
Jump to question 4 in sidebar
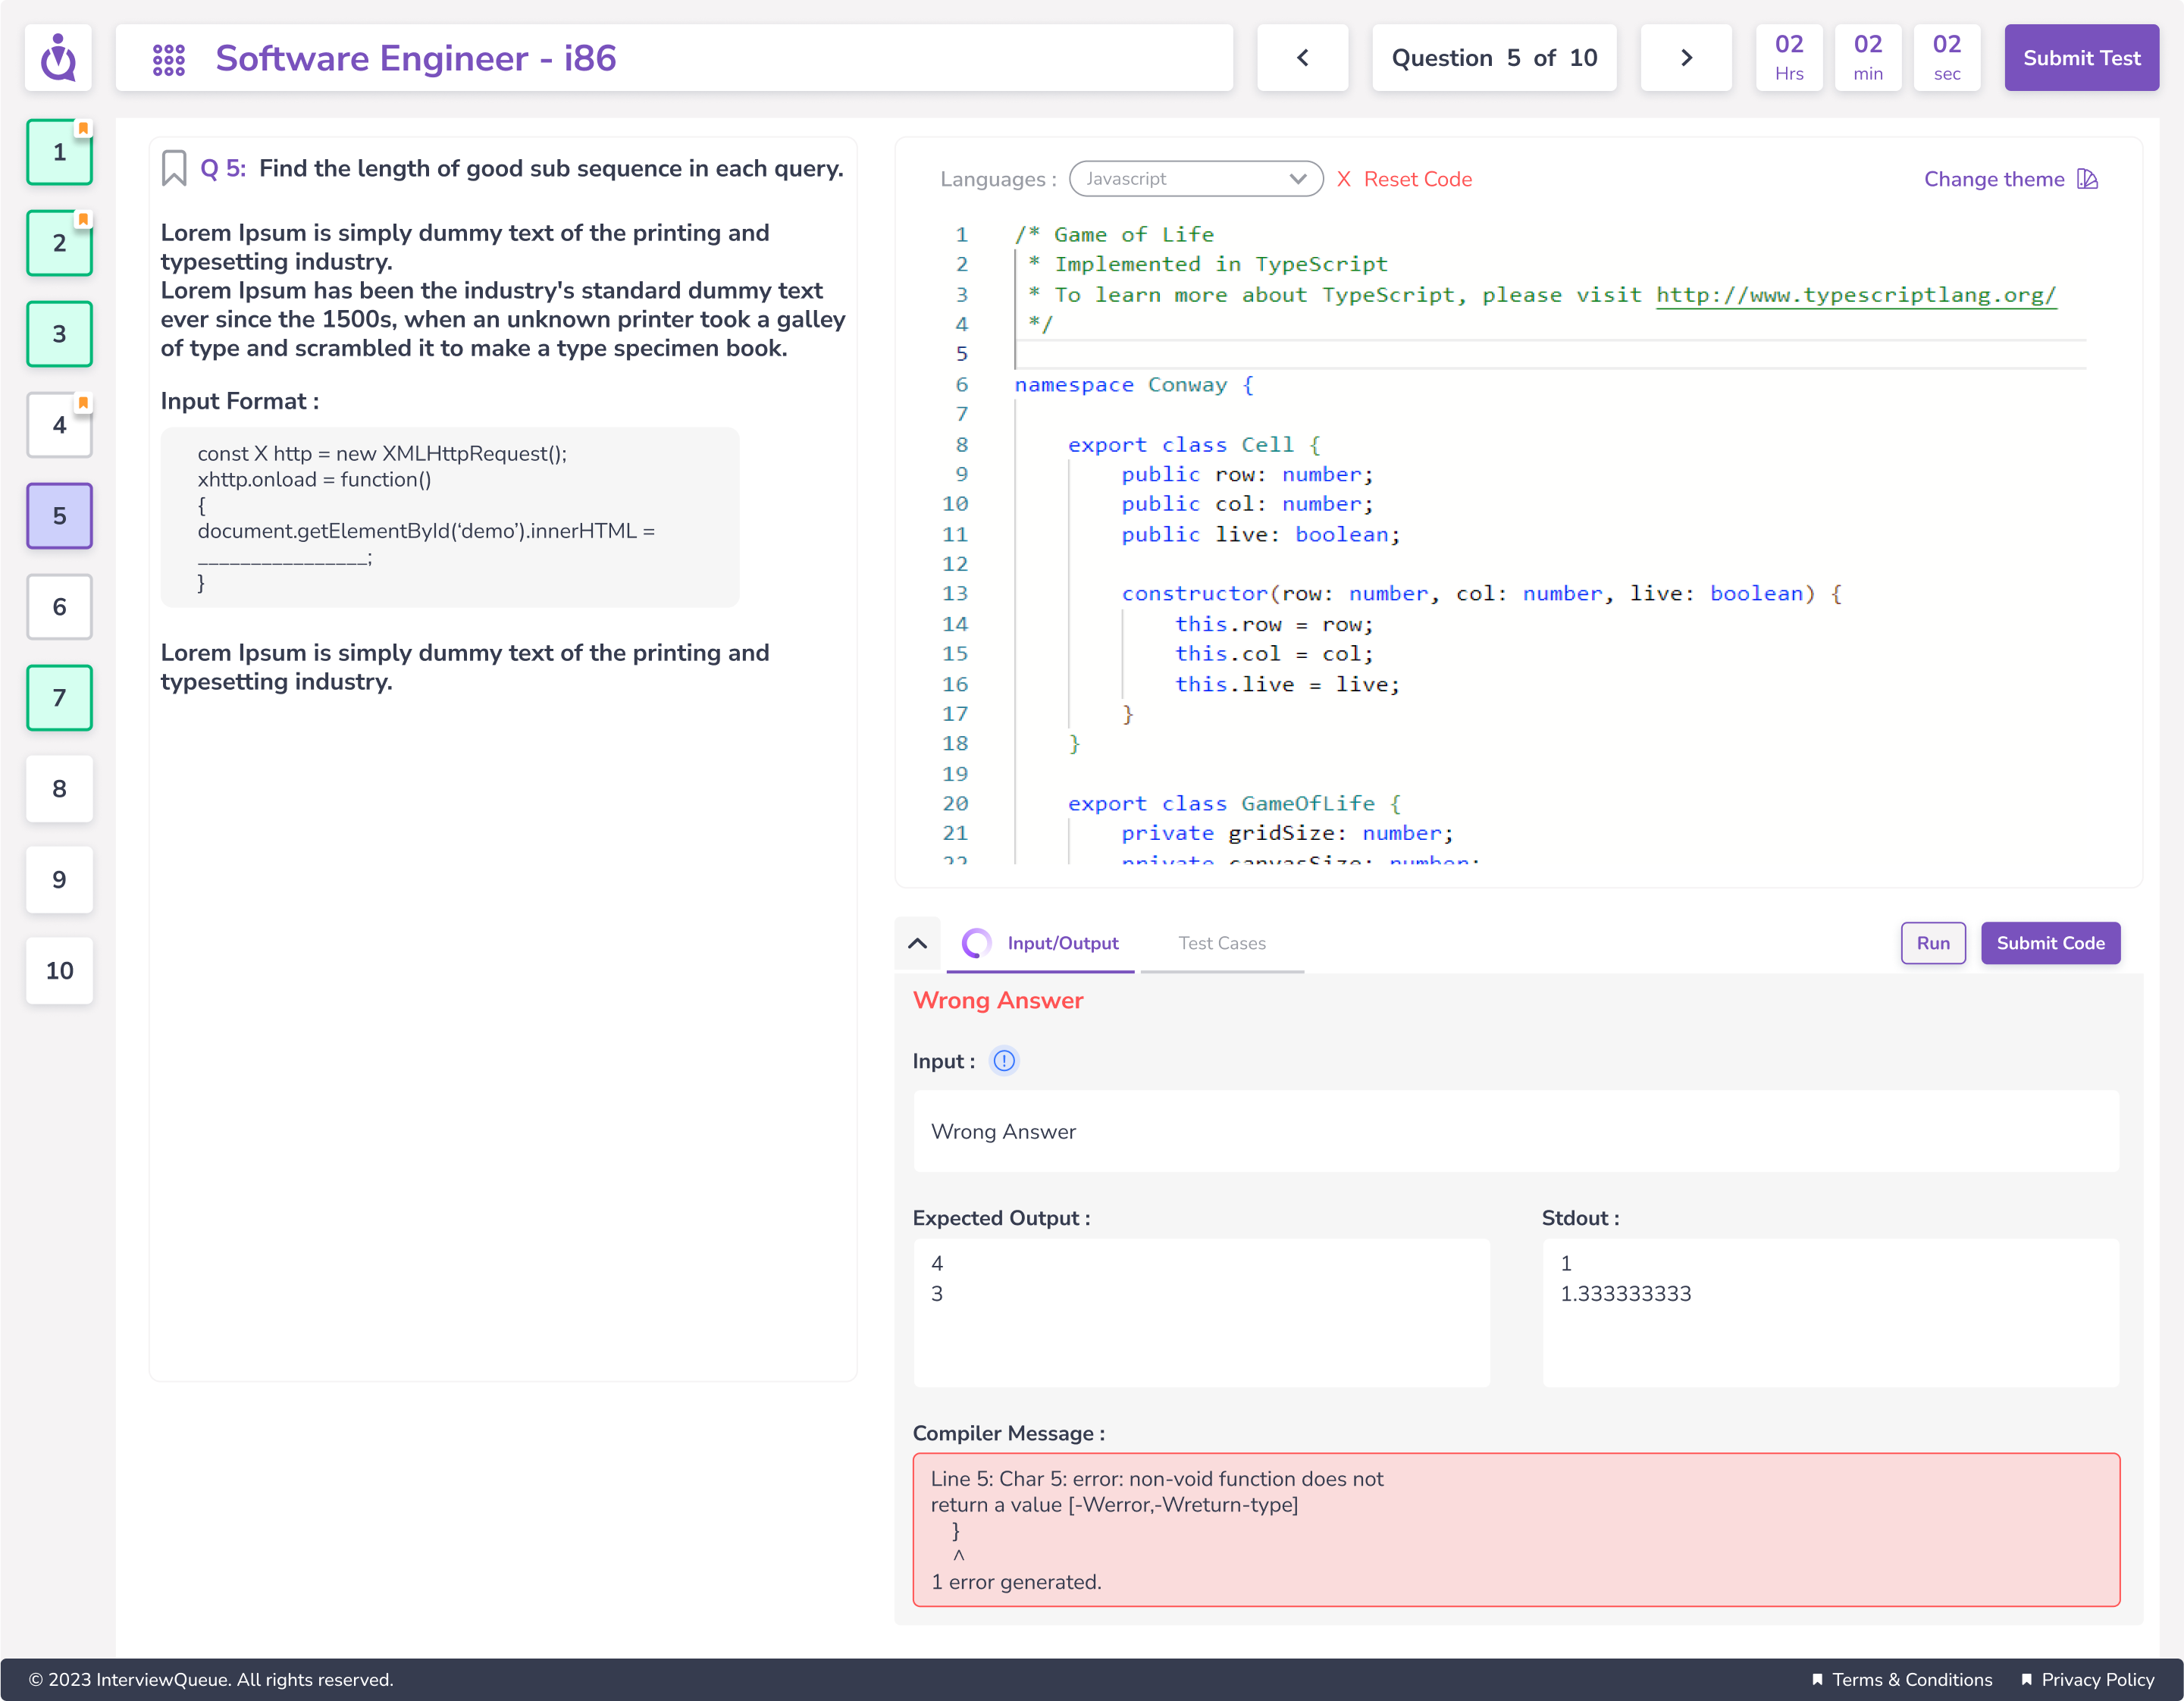click(60, 425)
